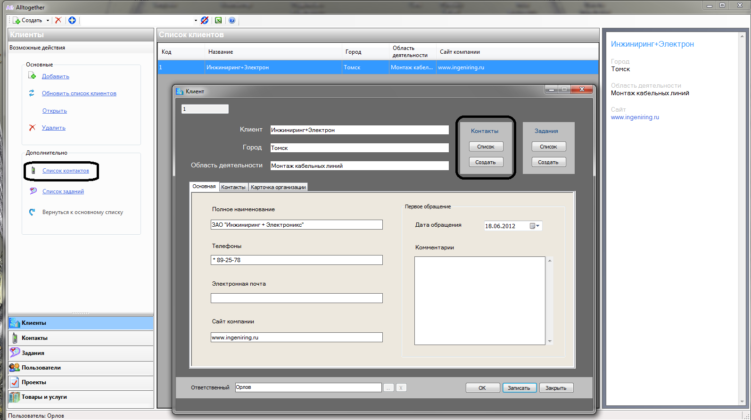Click the blue plus circle toolbar icon
751x420 pixels.
coord(72,20)
